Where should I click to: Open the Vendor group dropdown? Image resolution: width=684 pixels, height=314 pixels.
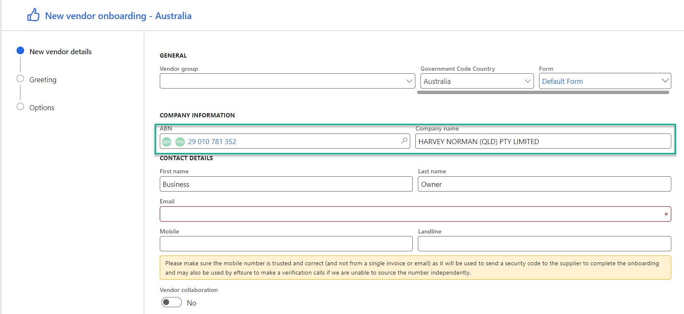point(287,81)
